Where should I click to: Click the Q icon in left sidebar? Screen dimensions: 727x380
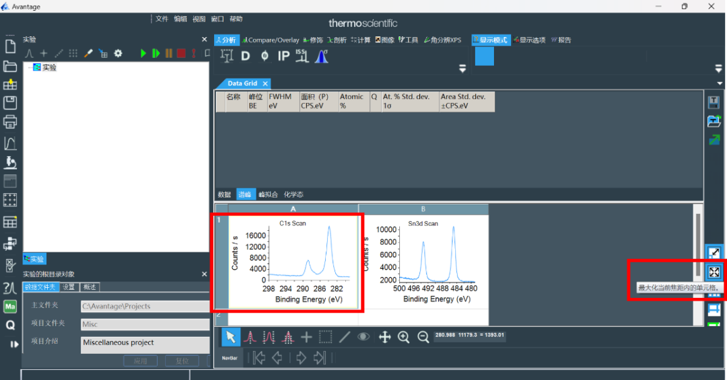(x=10, y=326)
